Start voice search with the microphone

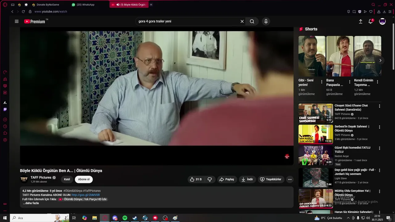[x=266, y=21]
